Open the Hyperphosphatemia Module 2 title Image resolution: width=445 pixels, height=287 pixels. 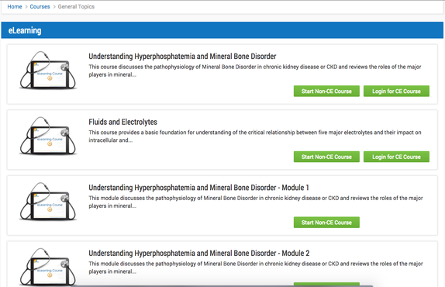(199, 253)
